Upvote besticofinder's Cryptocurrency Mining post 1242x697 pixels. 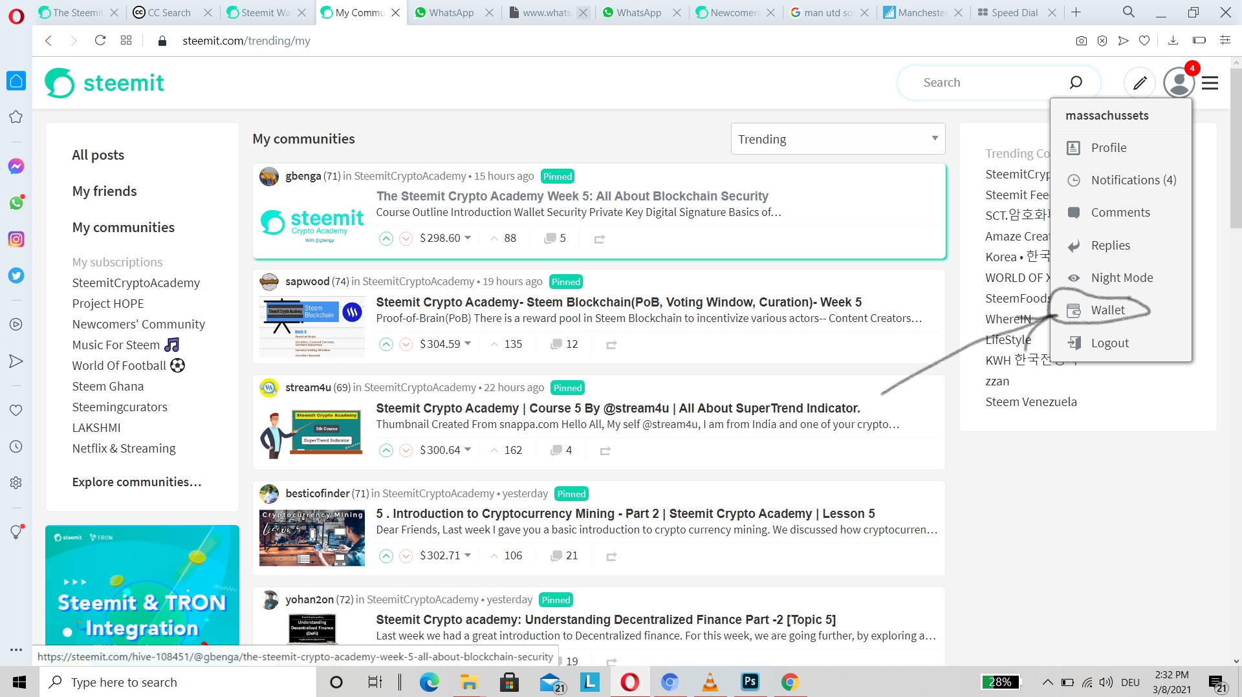point(386,556)
